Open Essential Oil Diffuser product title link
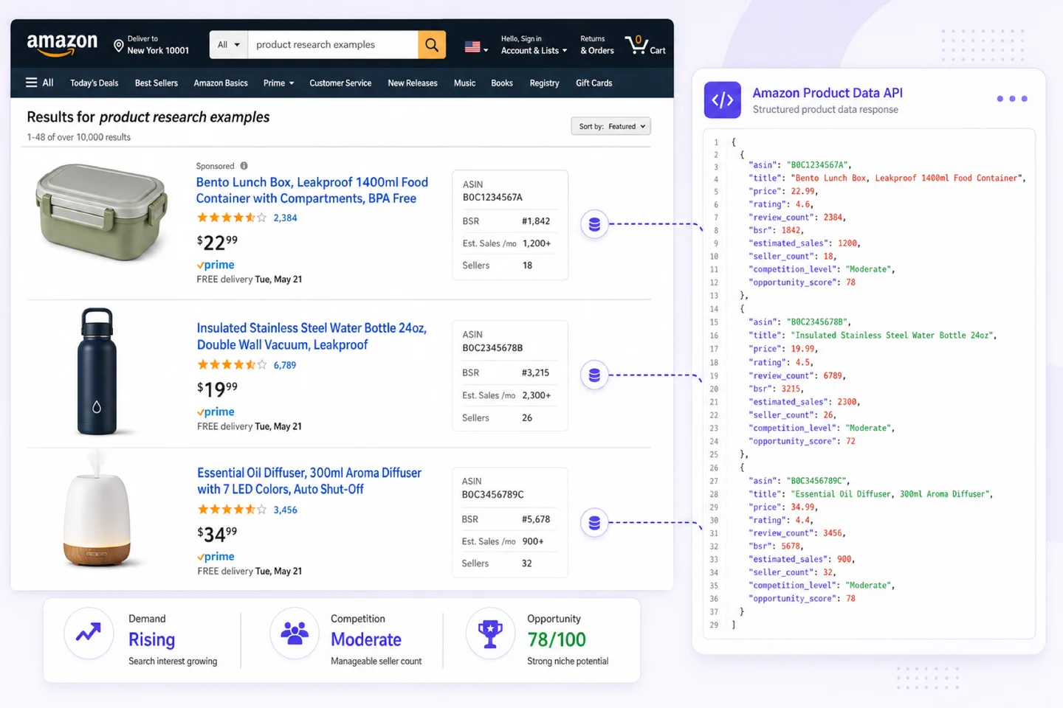Image resolution: width=1063 pixels, height=708 pixels. pyautogui.click(x=309, y=481)
